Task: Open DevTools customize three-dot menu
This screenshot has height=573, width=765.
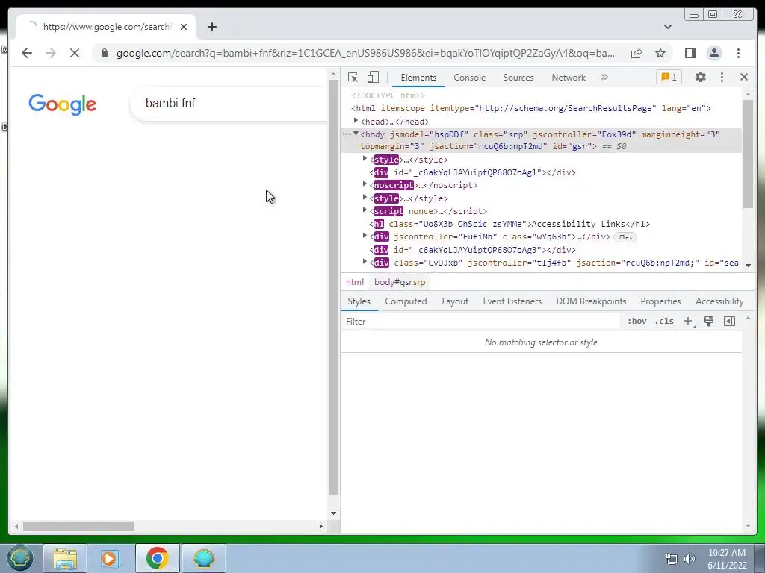Action: point(722,77)
